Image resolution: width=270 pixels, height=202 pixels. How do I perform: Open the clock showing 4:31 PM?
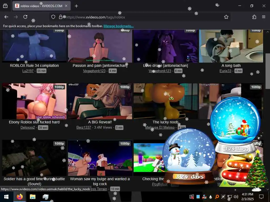[x=247, y=197]
